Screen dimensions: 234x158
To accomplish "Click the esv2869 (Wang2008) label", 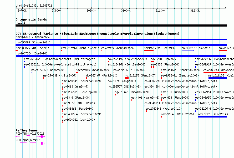I will [122, 81].
